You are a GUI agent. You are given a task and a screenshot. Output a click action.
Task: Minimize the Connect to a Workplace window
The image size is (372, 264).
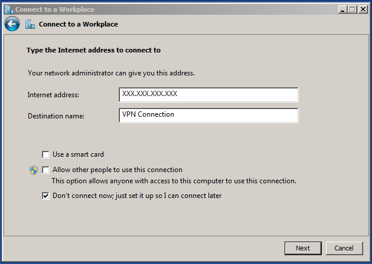pyautogui.click(x=342, y=9)
